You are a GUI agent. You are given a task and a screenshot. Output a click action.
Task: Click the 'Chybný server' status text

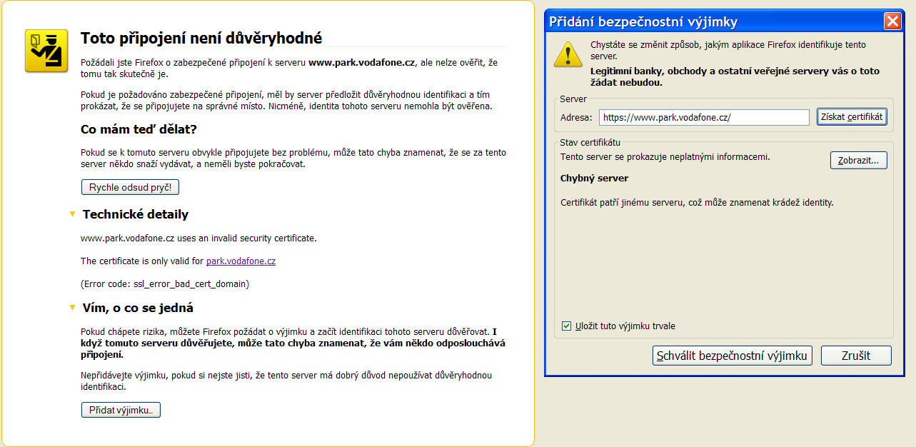(595, 178)
